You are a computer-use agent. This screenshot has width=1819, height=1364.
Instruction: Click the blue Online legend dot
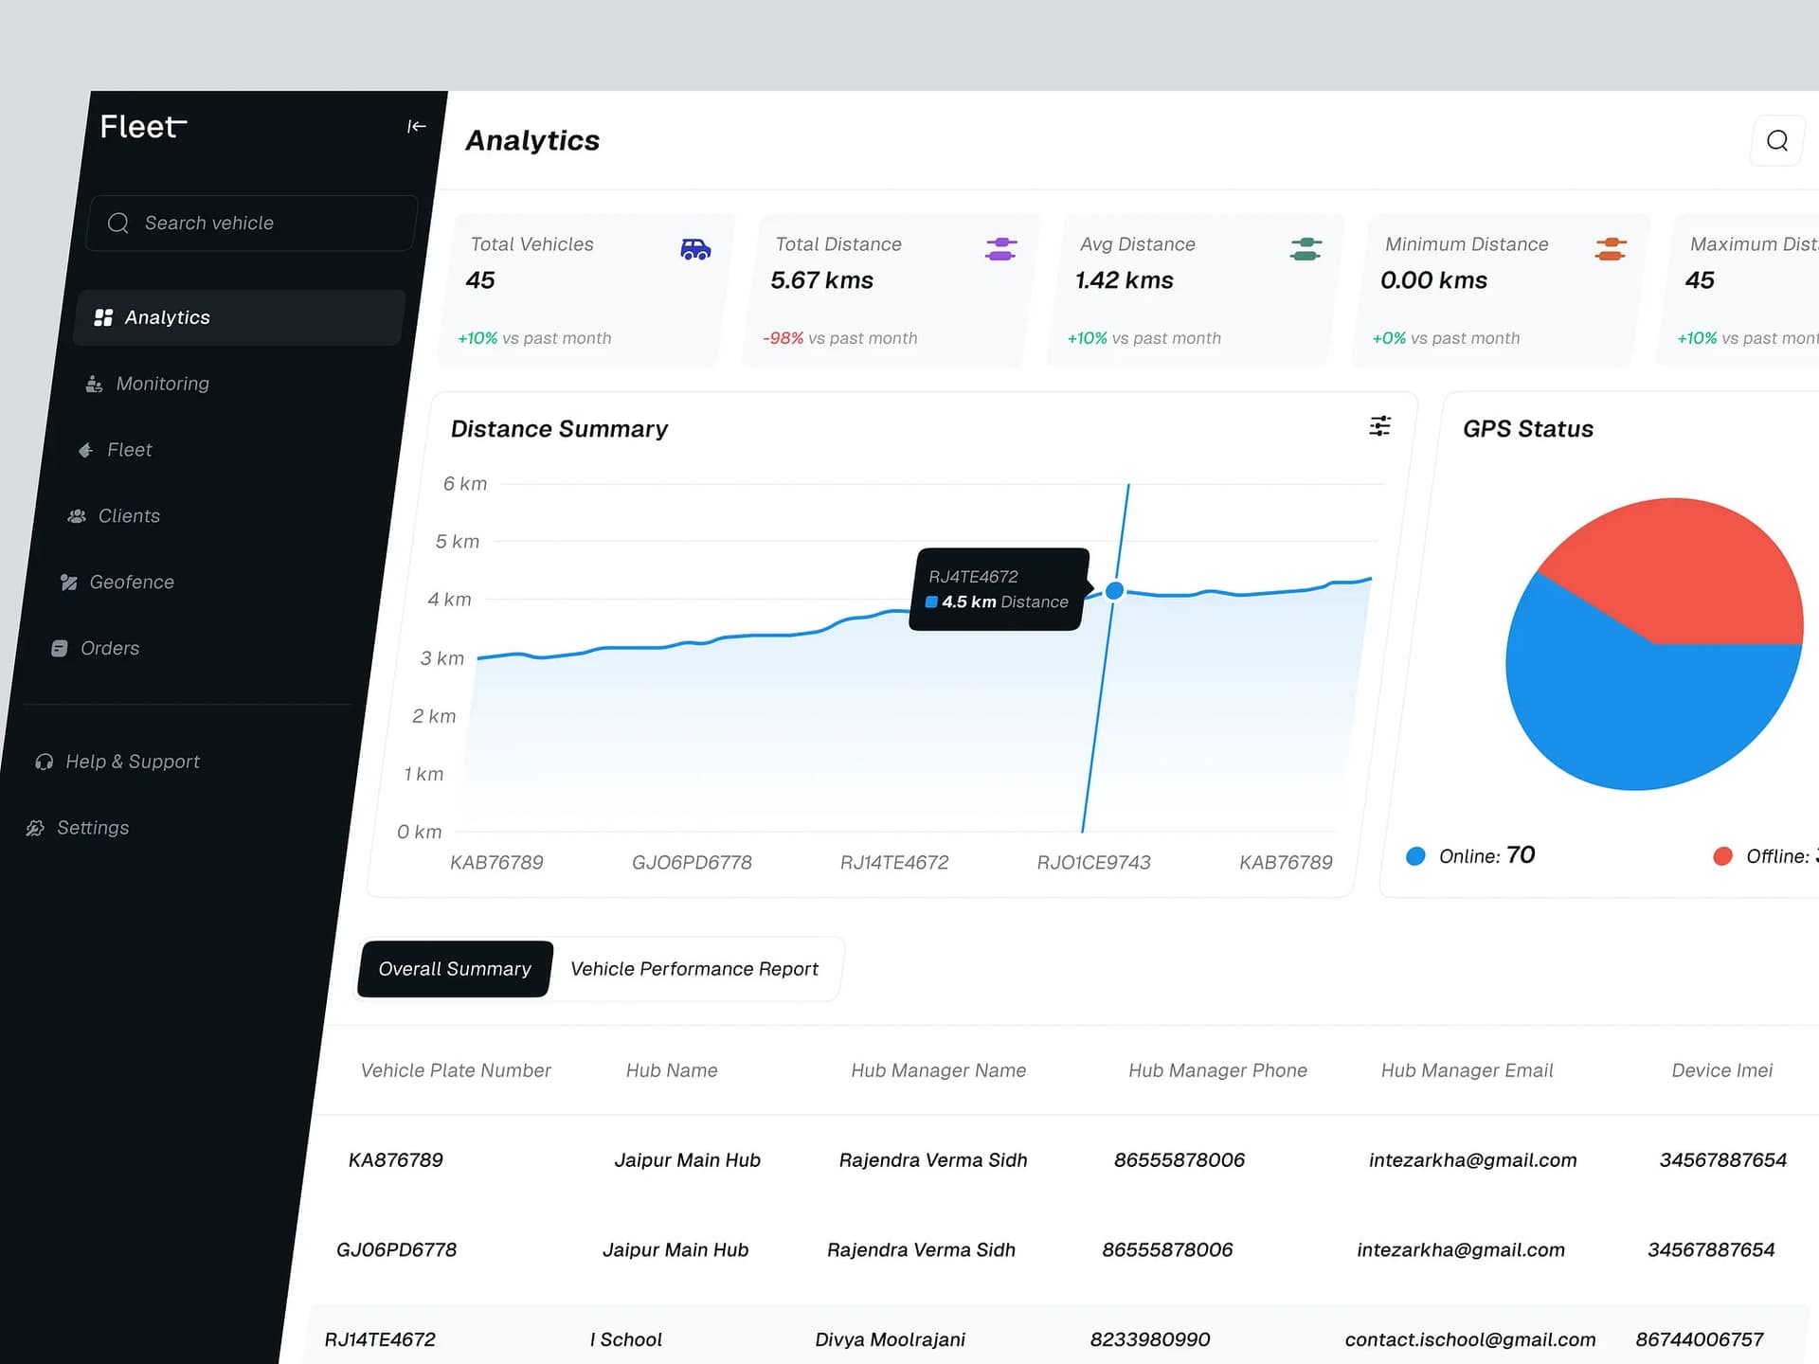click(x=1415, y=856)
